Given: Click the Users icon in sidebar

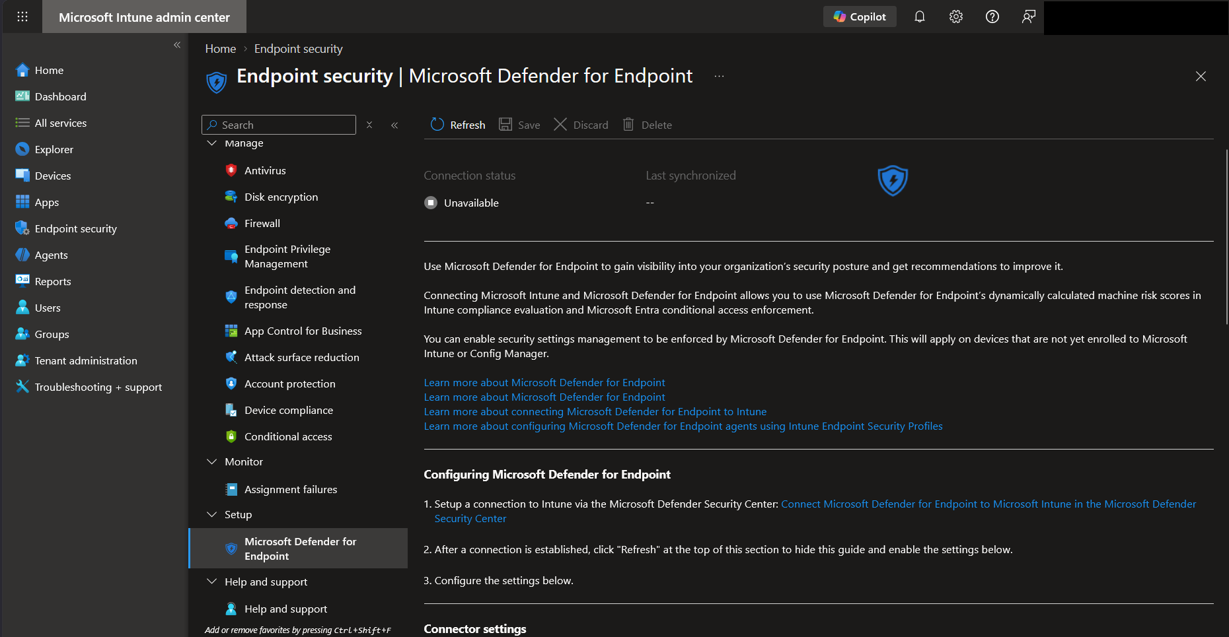Looking at the screenshot, I should [22, 308].
